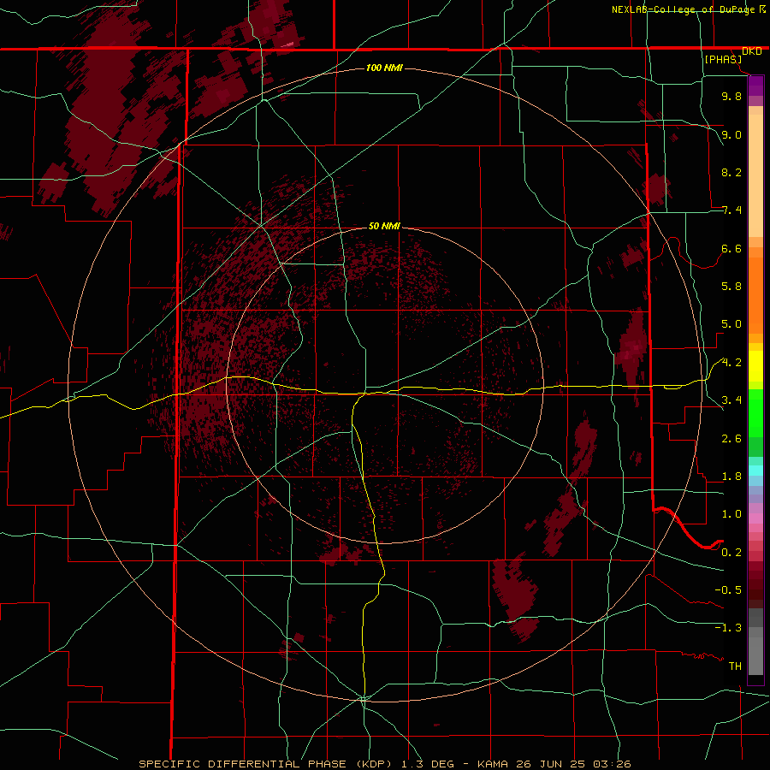
Task: Click the 4.2 scale label
Action: coord(731,363)
